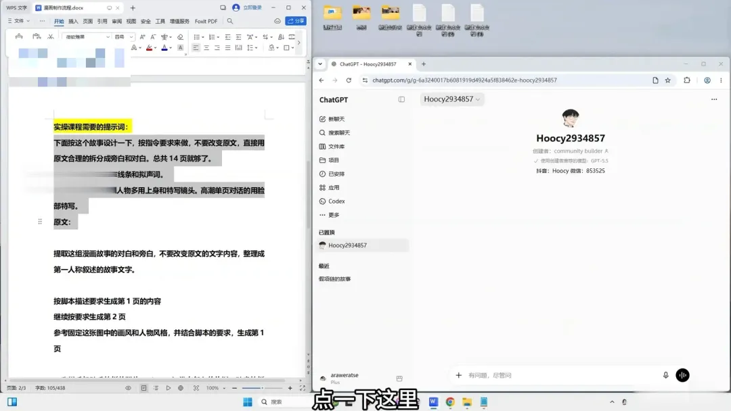Collapse the ChatGPT sidebar panel icon
The height and width of the screenshot is (411, 731).
(401, 99)
